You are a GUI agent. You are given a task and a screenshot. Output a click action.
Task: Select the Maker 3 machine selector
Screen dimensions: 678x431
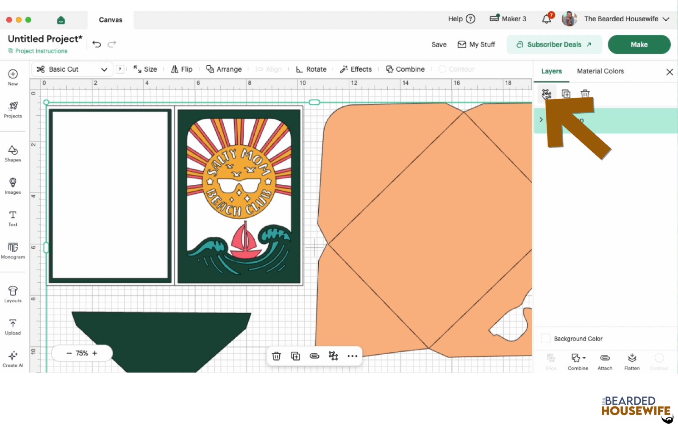[508, 19]
